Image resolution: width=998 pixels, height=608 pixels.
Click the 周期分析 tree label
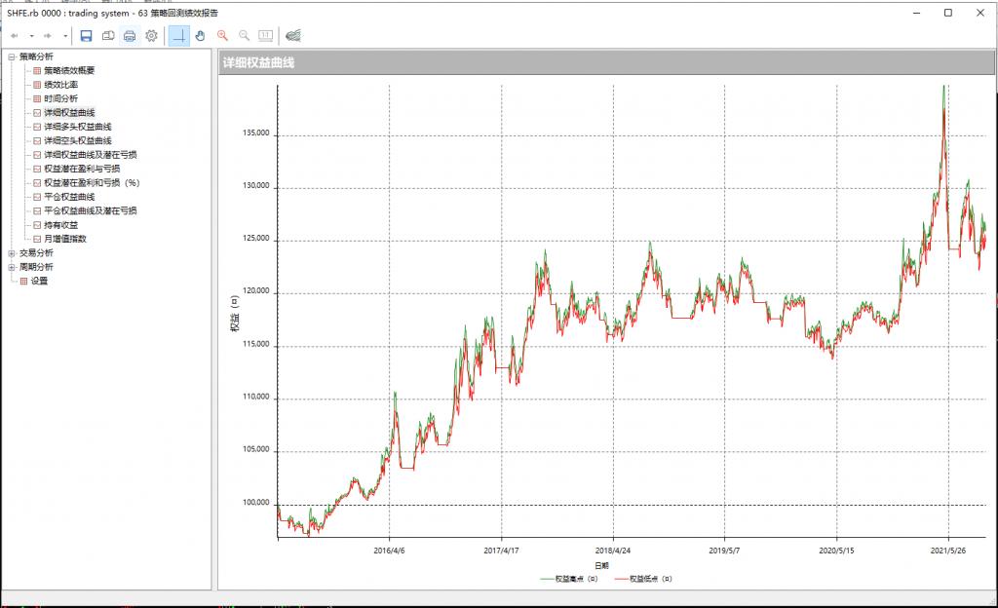(x=36, y=267)
